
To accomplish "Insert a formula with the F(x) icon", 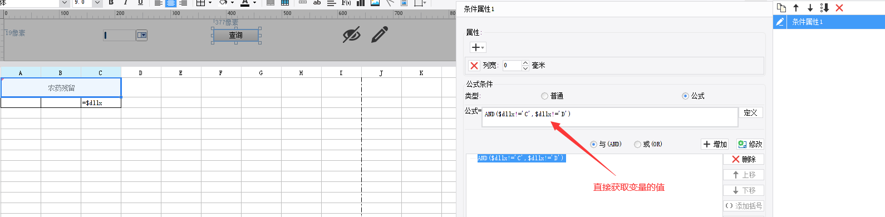I will tap(346, 3).
